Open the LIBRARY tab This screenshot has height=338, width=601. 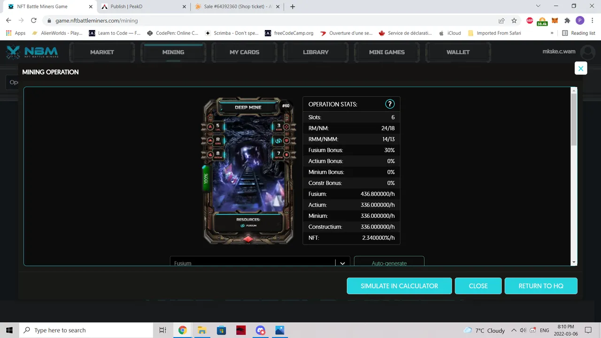316,52
